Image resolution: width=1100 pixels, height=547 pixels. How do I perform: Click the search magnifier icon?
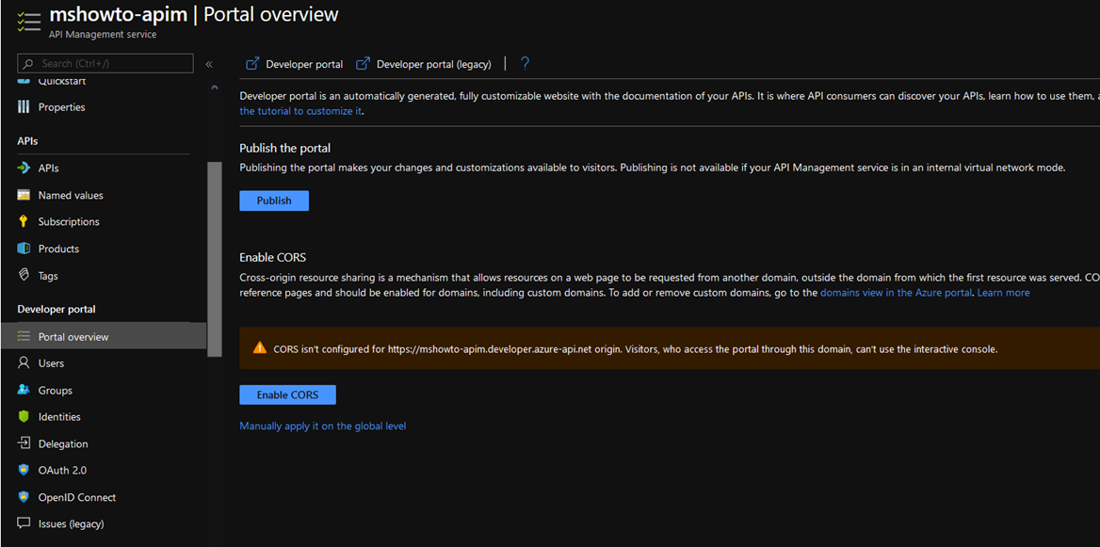click(x=29, y=64)
